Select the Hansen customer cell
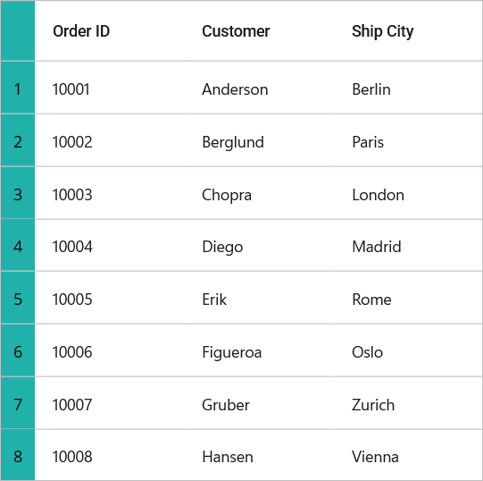 coord(259,455)
